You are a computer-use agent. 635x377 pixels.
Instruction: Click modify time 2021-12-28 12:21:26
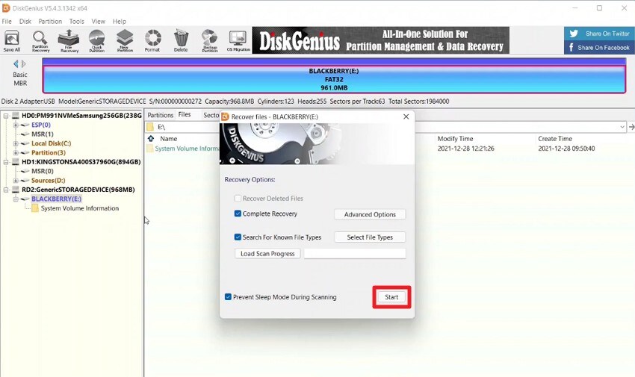[x=465, y=149]
